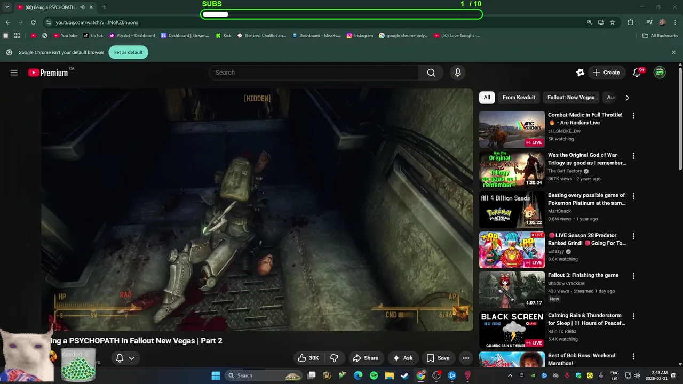Dislike the video
The width and height of the screenshot is (683, 384).
(335, 358)
